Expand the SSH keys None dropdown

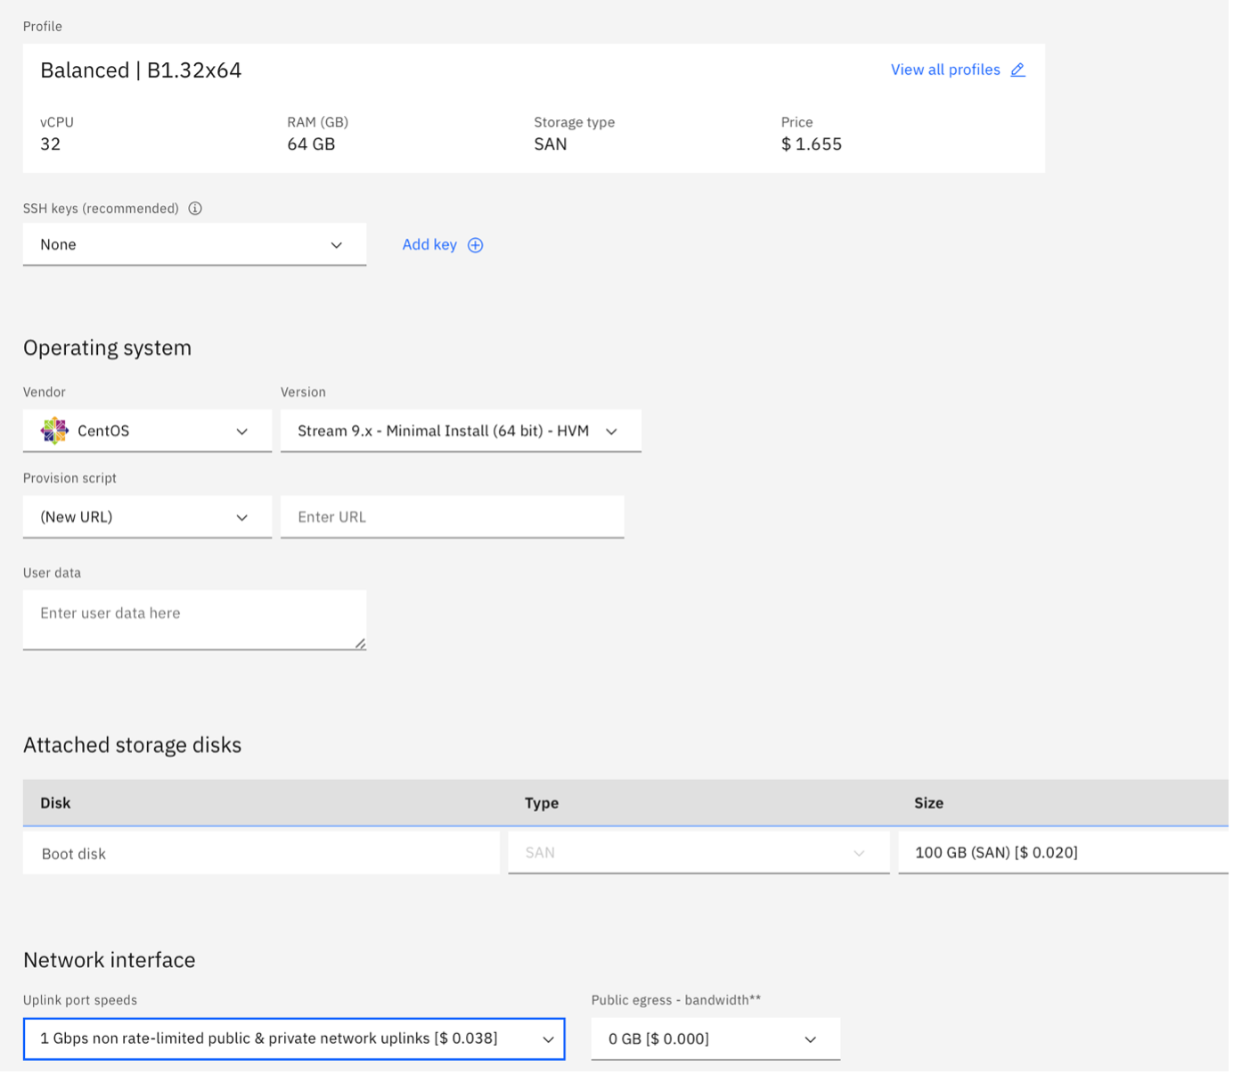tap(194, 245)
